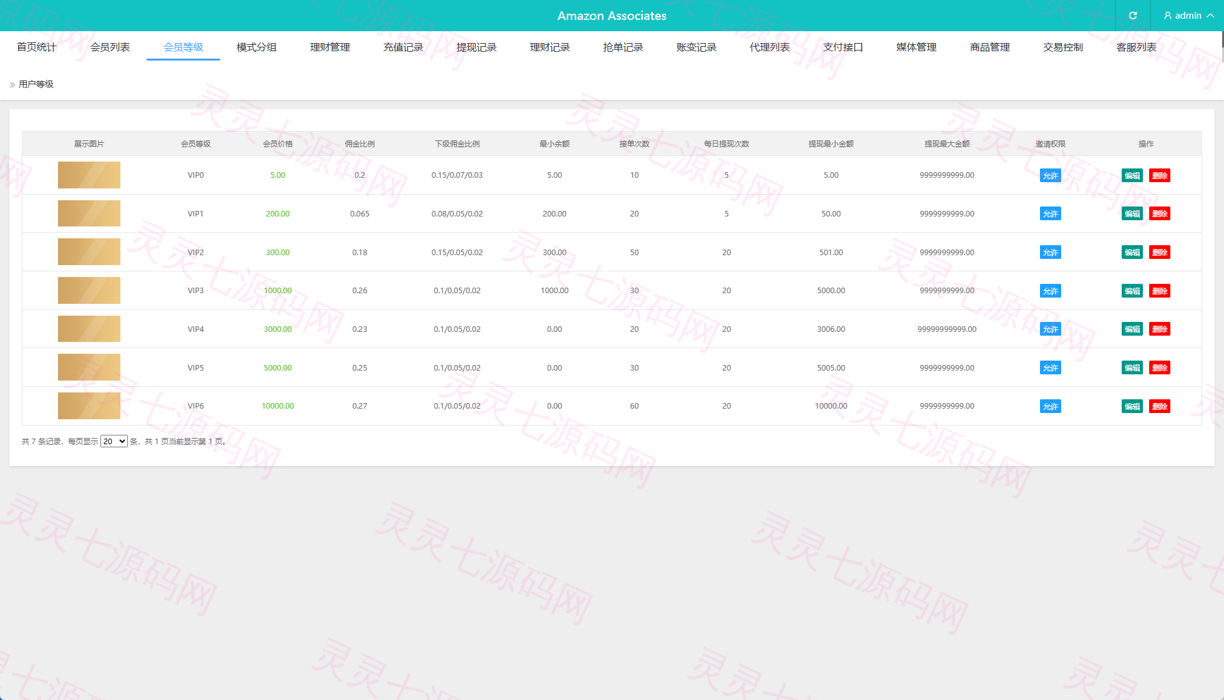This screenshot has width=1224, height=700.
Task: Open 支付接口 tab
Action: pos(843,47)
